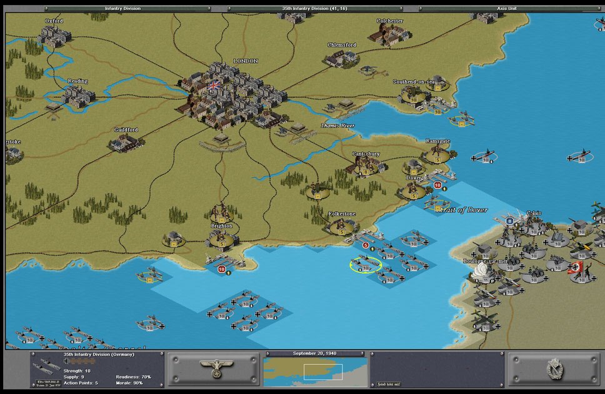The height and width of the screenshot is (394, 605).
Task: Click the Oxford city on the map
Action: click(54, 34)
